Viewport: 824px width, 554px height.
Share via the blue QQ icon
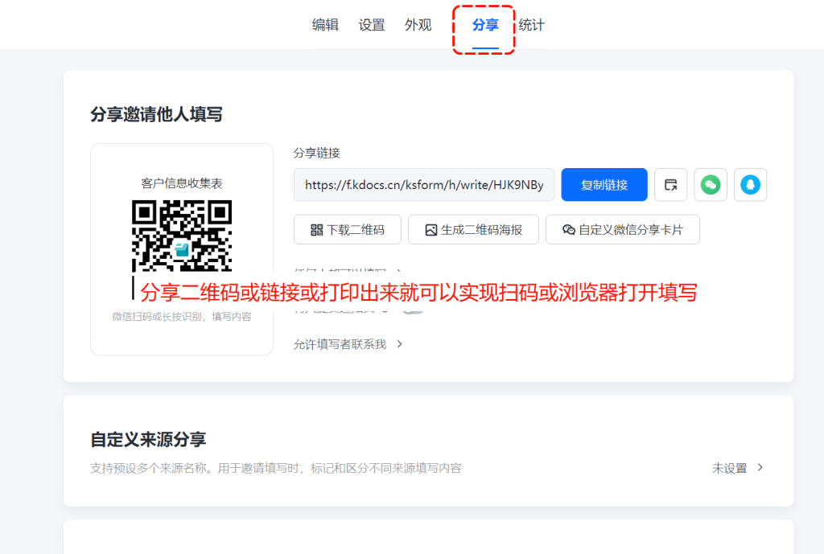click(x=751, y=185)
